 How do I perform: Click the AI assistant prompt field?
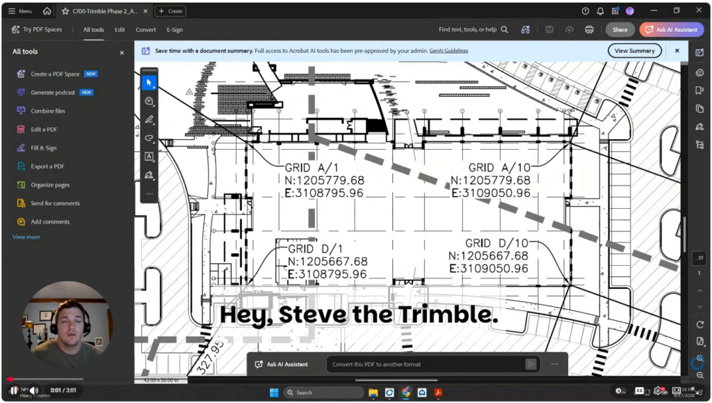(x=432, y=364)
